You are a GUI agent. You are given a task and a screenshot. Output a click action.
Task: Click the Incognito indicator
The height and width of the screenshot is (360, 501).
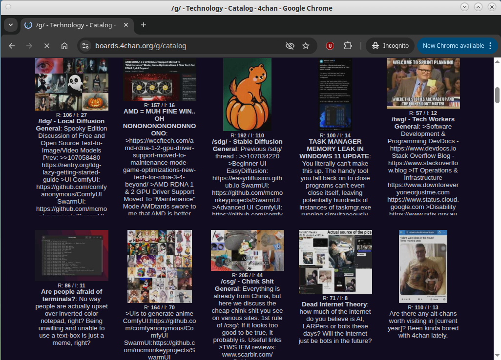point(390,46)
